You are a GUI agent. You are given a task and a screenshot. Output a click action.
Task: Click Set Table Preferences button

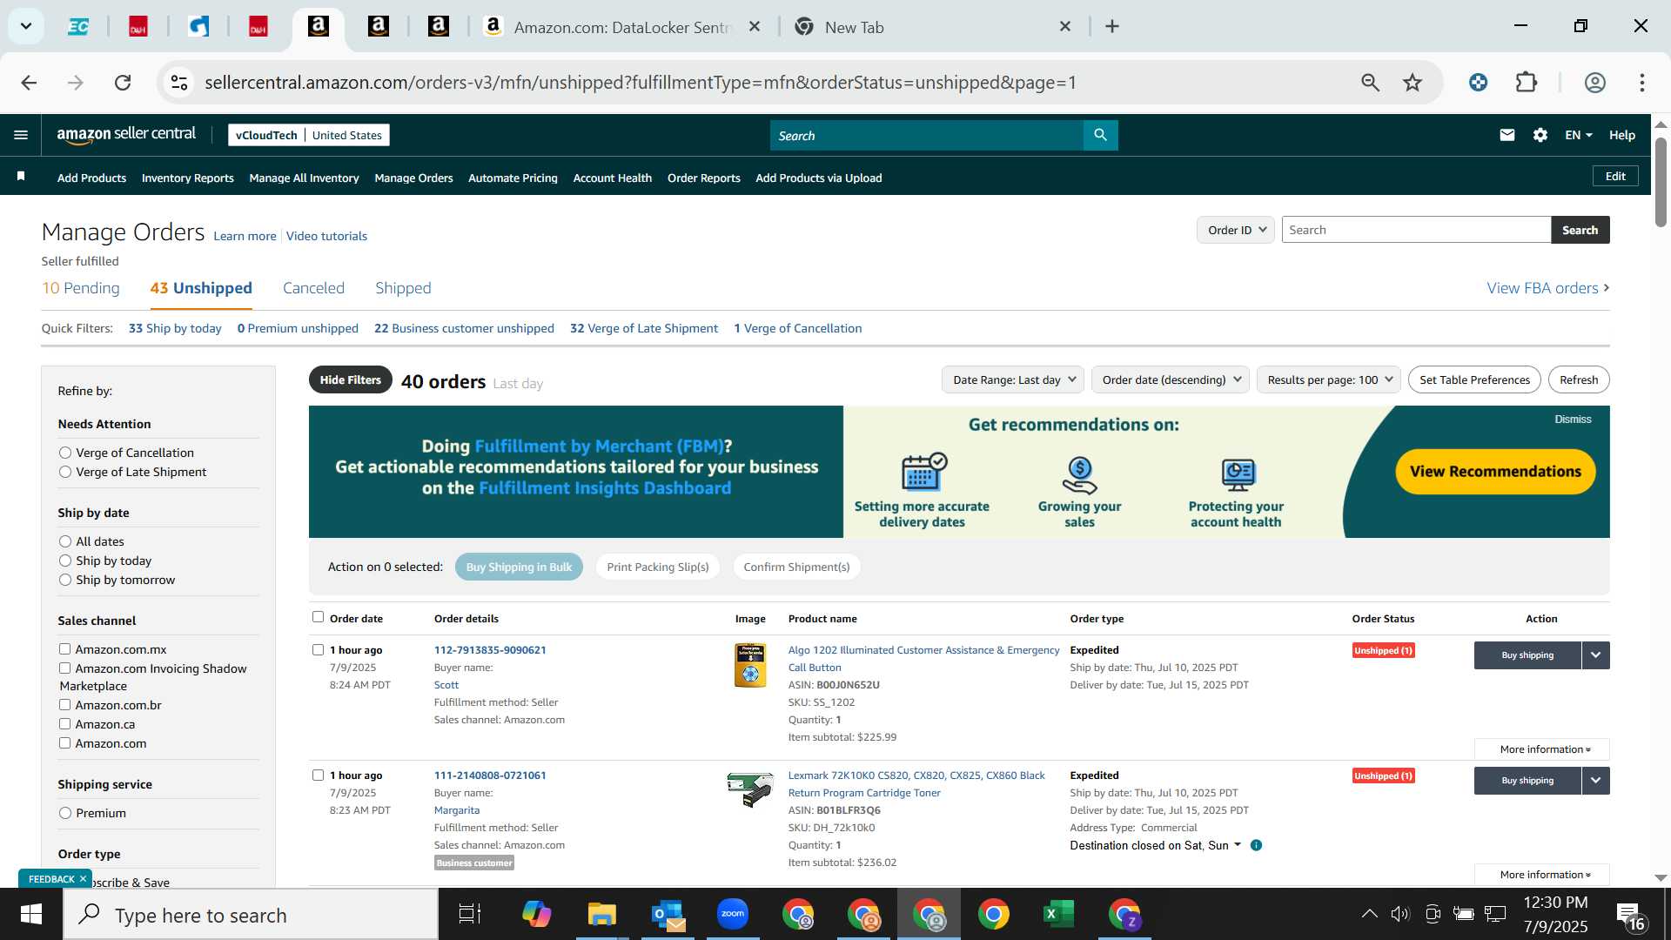(x=1474, y=379)
